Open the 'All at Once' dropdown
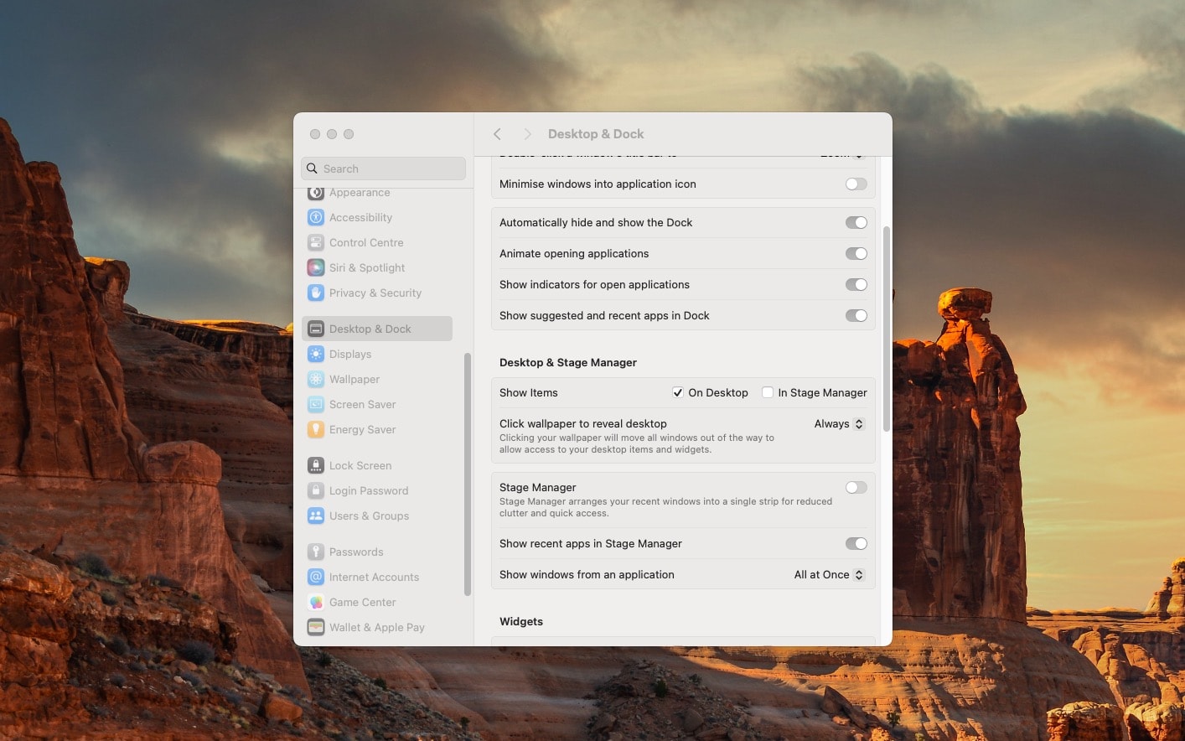Image resolution: width=1185 pixels, height=741 pixels. 829,574
